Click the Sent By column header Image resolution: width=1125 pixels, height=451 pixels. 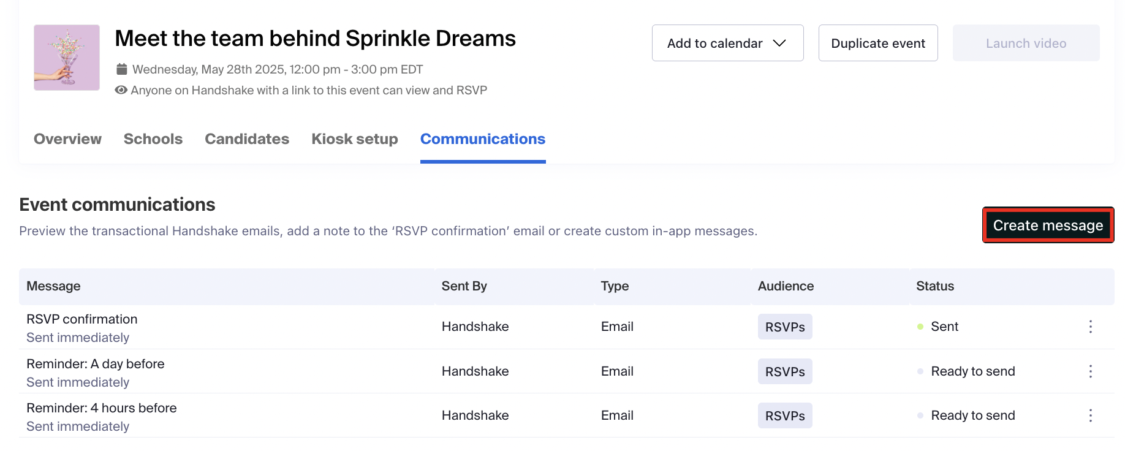point(464,286)
